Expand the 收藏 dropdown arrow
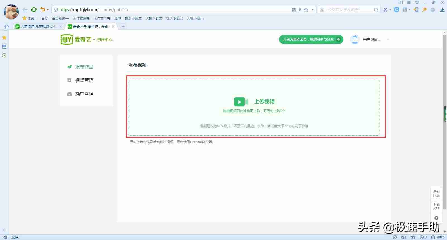Screen dimensions: 447x240 click(37, 18)
